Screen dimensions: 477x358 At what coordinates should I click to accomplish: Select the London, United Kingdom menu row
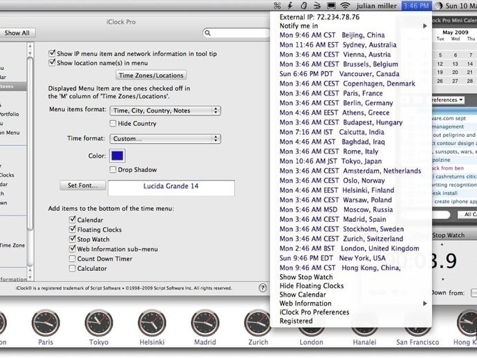pos(350,249)
